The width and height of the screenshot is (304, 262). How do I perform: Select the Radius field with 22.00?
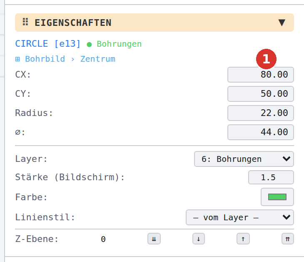(x=261, y=113)
